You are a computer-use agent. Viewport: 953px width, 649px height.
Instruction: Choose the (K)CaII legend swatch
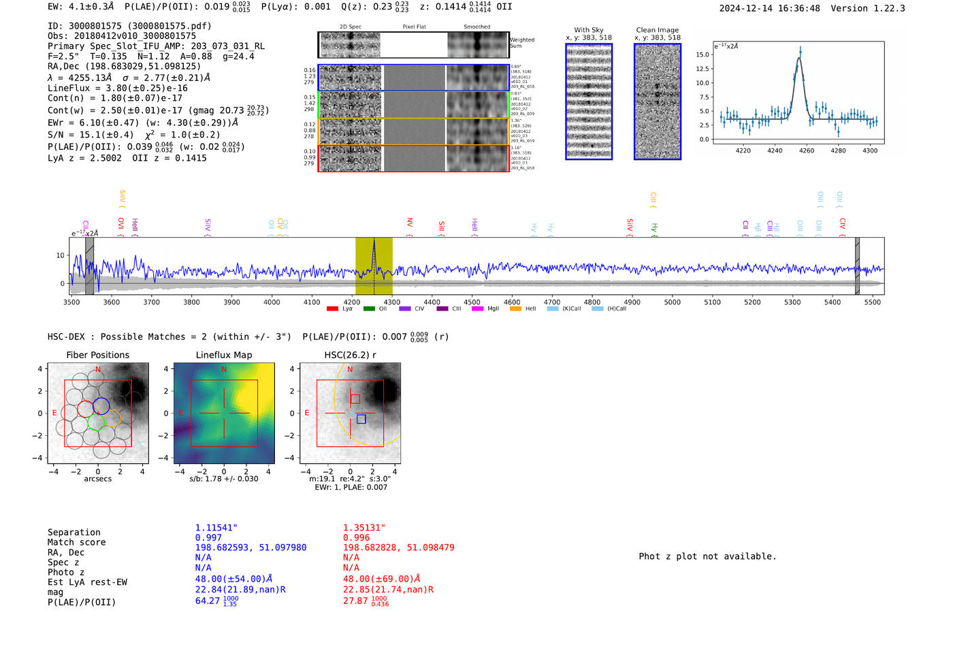coord(553,308)
